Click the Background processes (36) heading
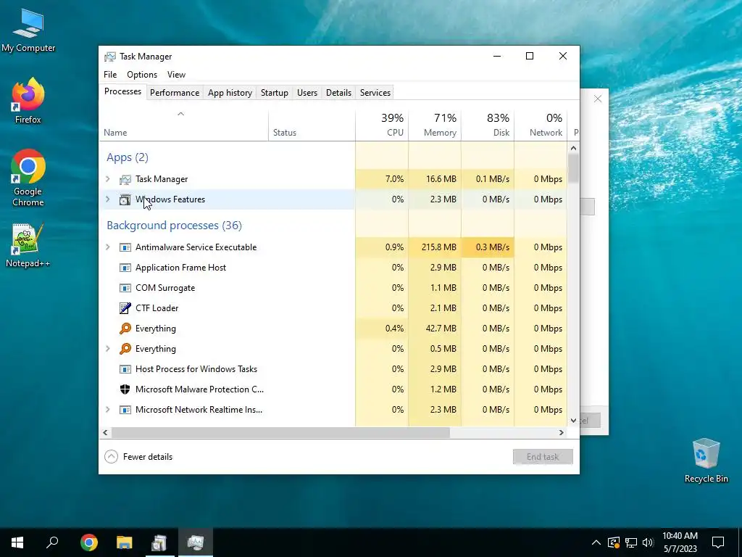This screenshot has height=557, width=742. coord(174,226)
